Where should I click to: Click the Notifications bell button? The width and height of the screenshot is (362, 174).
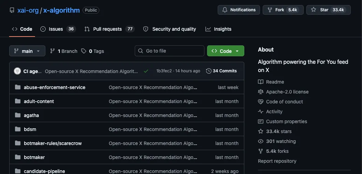click(x=239, y=10)
